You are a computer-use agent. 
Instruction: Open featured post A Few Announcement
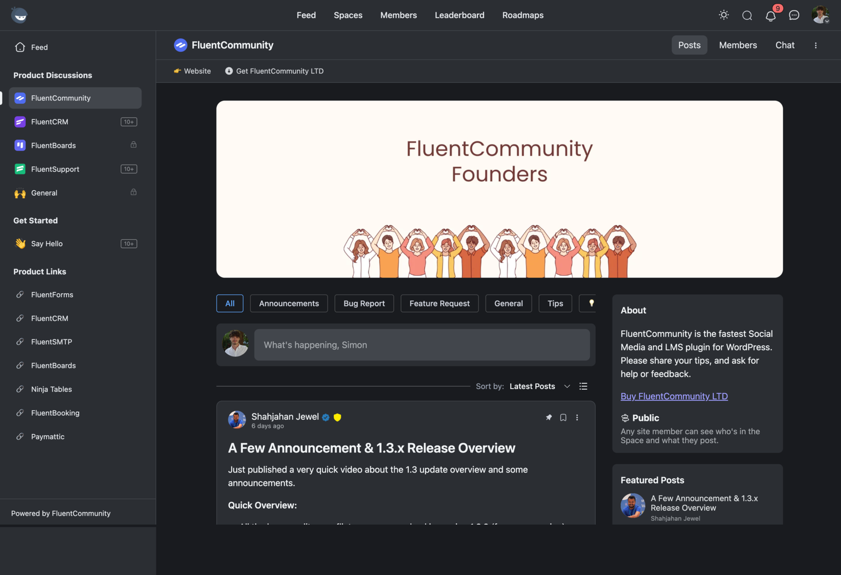704,503
